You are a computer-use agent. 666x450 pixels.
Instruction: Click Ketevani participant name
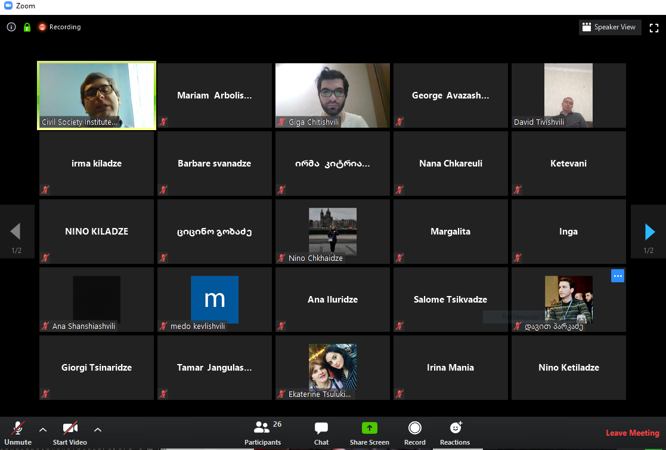coord(568,164)
